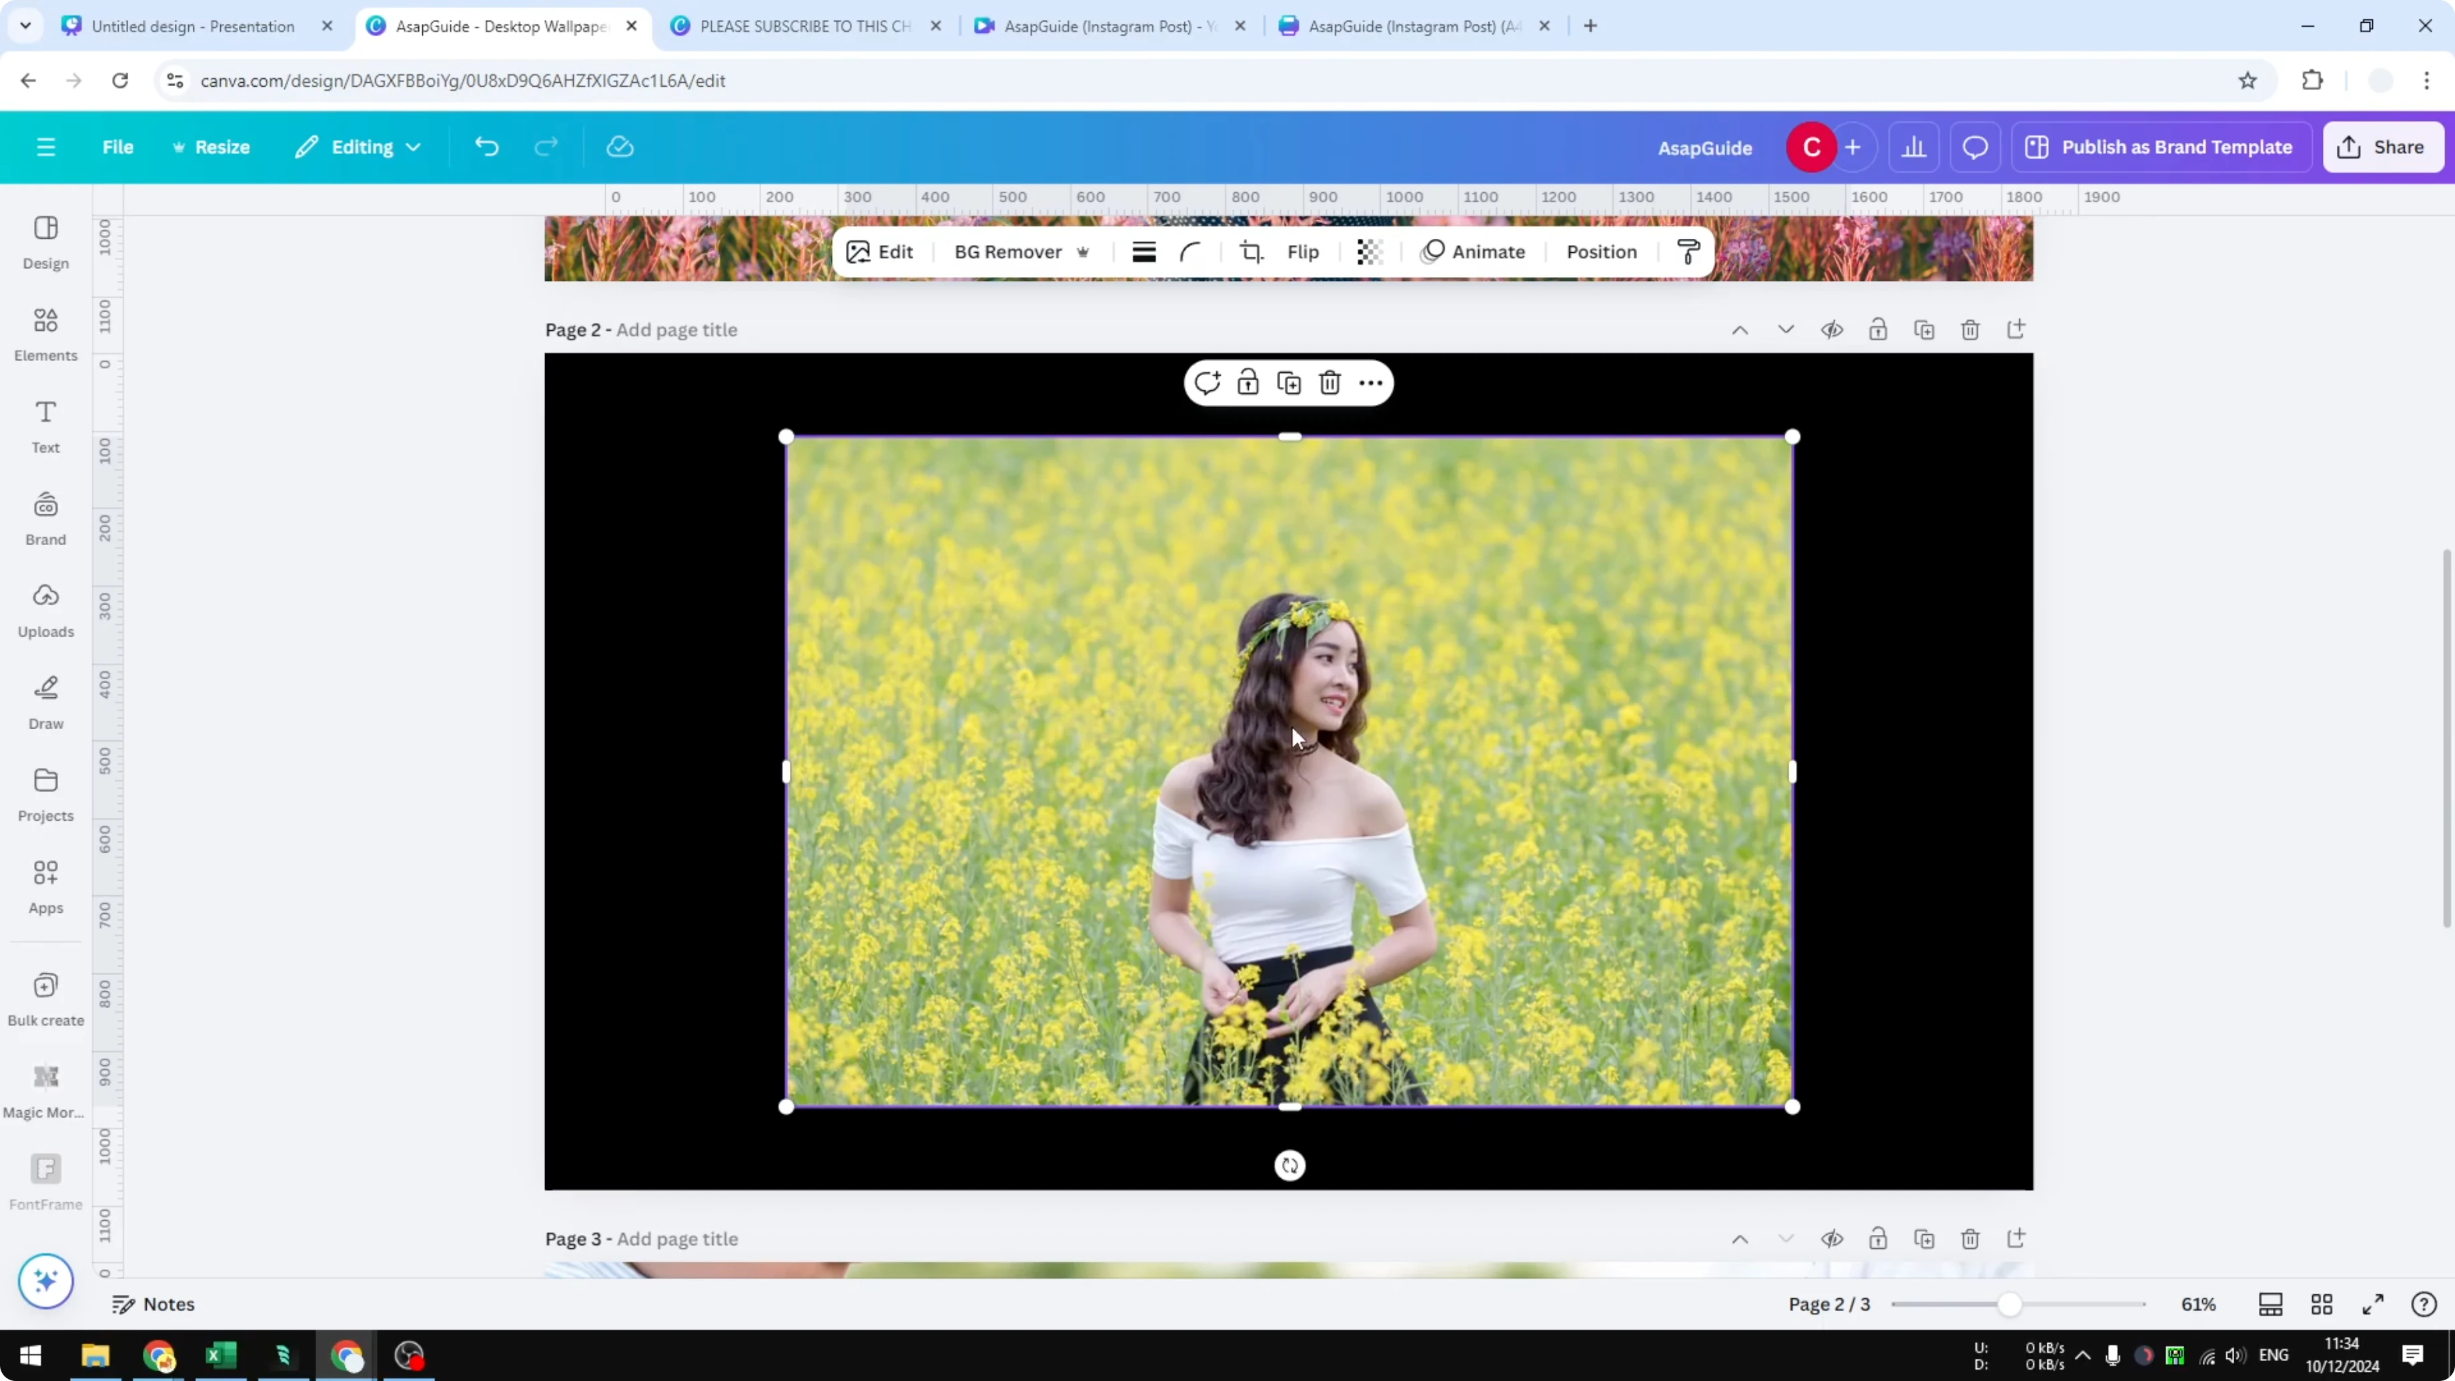Select the Crop tool in the image toolbar
This screenshot has width=2455, height=1381.
point(1252,252)
